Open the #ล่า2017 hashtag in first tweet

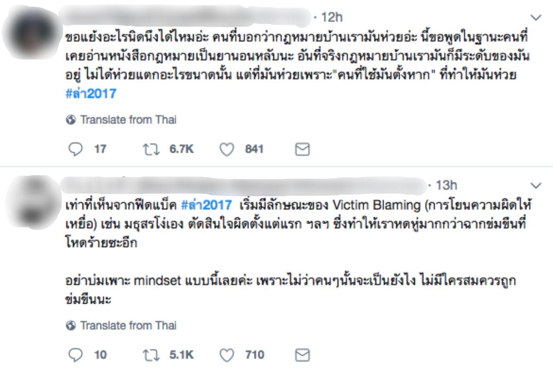(x=89, y=94)
